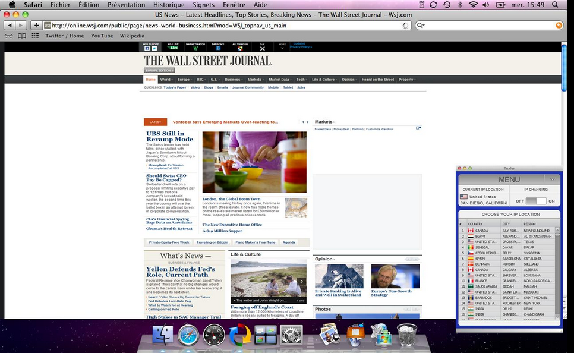
Task: Open Reading List glasses icon
Action: 8,36
